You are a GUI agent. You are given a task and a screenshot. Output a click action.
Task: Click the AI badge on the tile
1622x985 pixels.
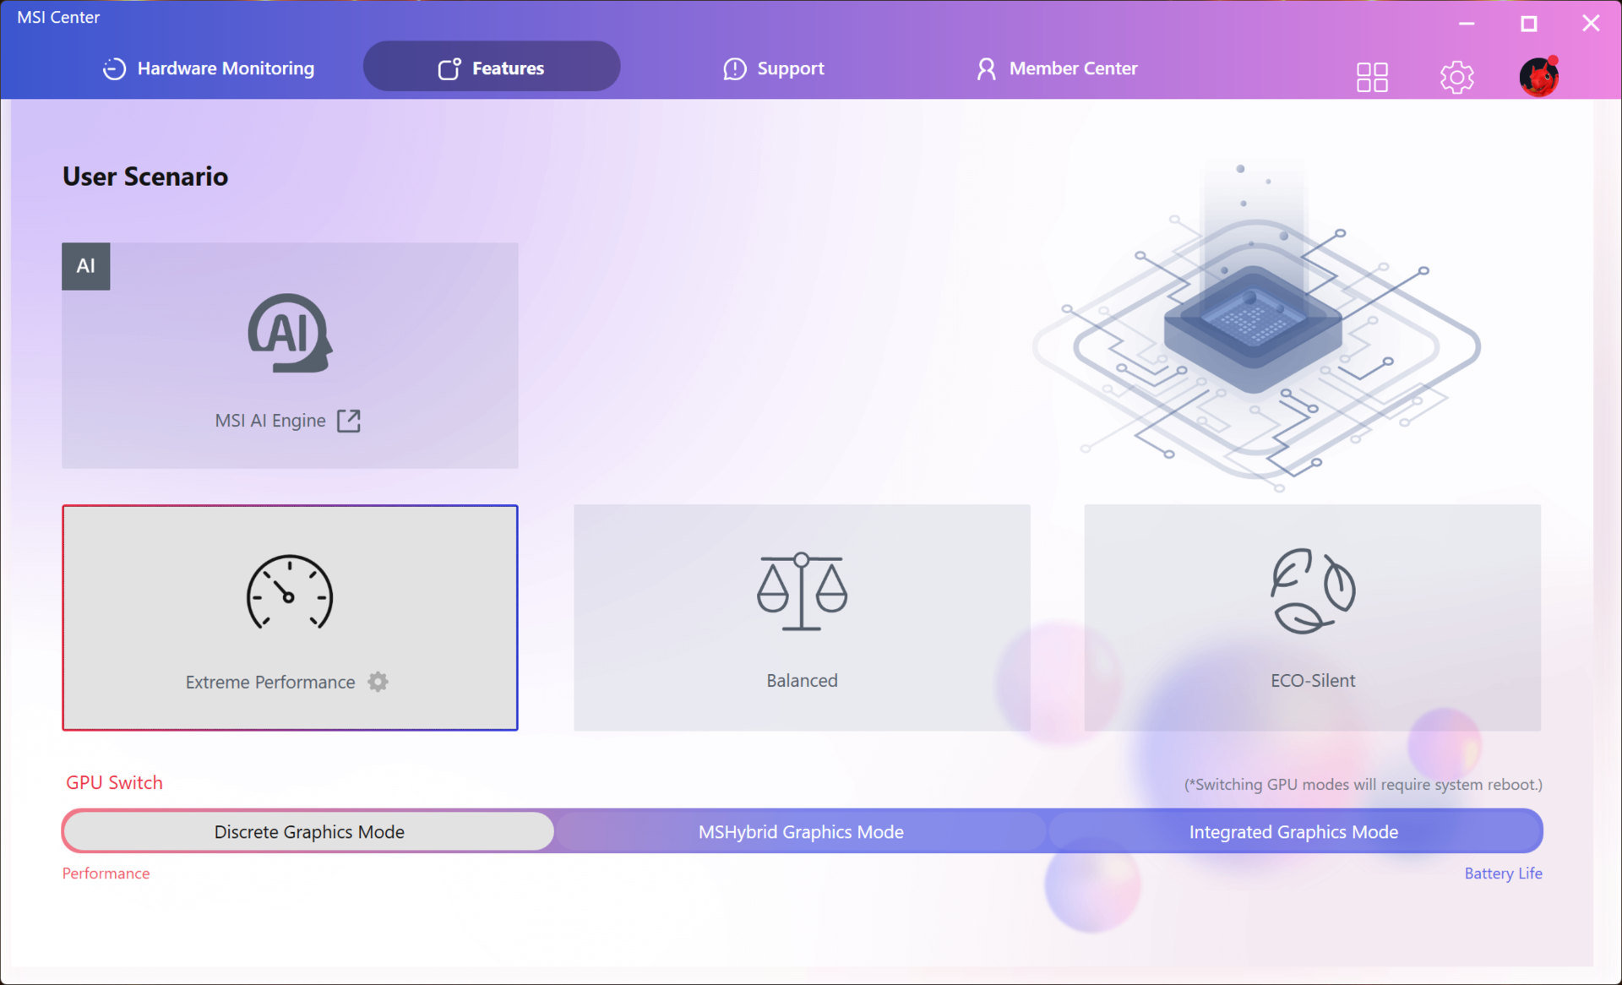pyautogui.click(x=86, y=266)
